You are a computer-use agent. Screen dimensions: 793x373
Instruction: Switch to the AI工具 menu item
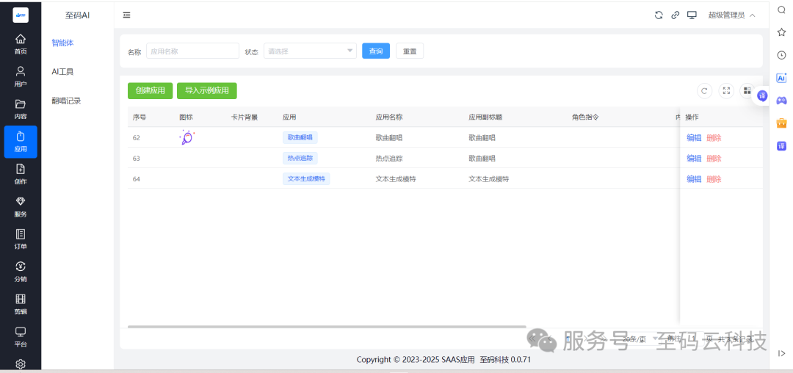point(62,72)
